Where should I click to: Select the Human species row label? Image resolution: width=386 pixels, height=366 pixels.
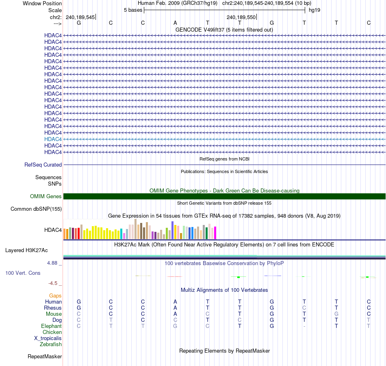coord(53,302)
